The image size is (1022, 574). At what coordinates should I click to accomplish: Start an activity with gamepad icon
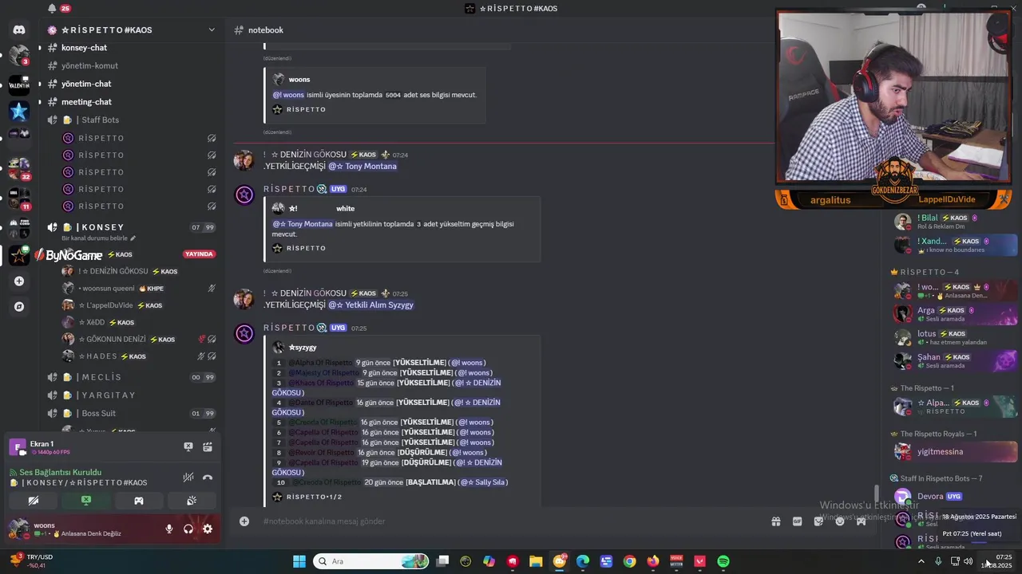click(139, 501)
